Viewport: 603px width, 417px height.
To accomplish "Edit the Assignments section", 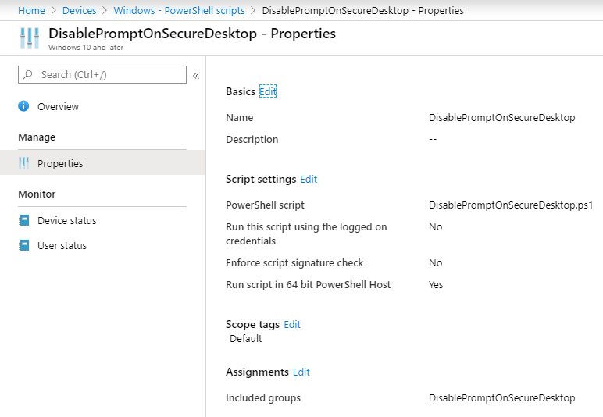I will (301, 372).
